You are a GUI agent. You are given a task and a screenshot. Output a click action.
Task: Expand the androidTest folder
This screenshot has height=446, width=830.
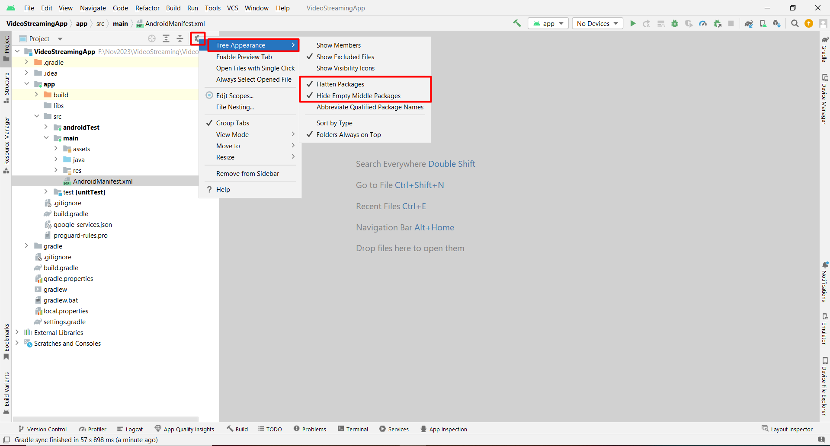[46, 127]
